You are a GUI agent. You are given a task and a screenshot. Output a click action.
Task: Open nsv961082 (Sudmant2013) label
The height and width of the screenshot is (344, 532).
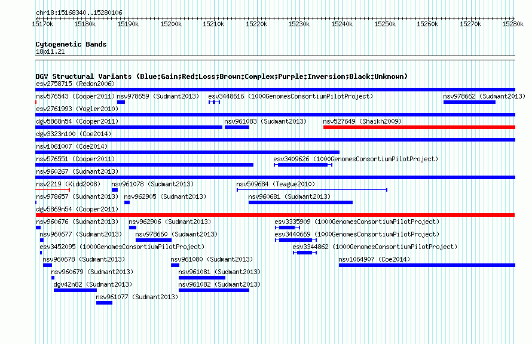coord(219,284)
